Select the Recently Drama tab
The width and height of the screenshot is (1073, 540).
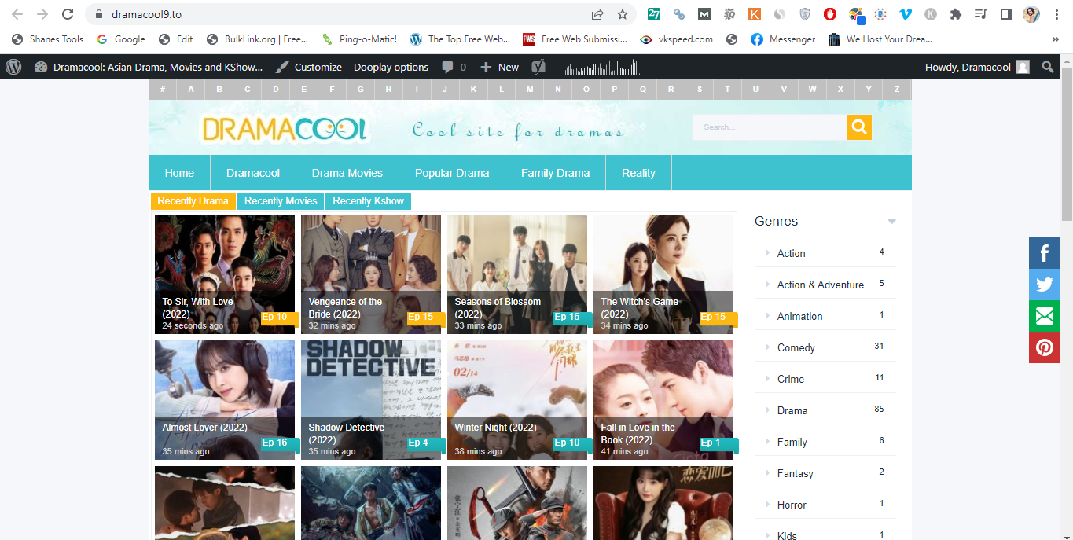193,200
